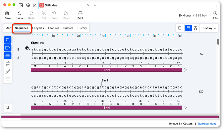Viewport: 223px width, 130px height.
Task: Select the compact sequence format icon
Action: click(x=180, y=28)
